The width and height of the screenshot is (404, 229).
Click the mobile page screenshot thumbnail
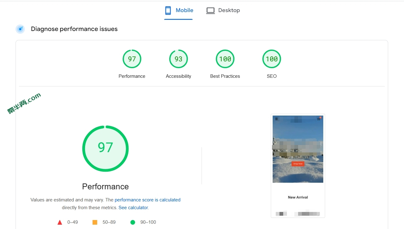click(298, 166)
